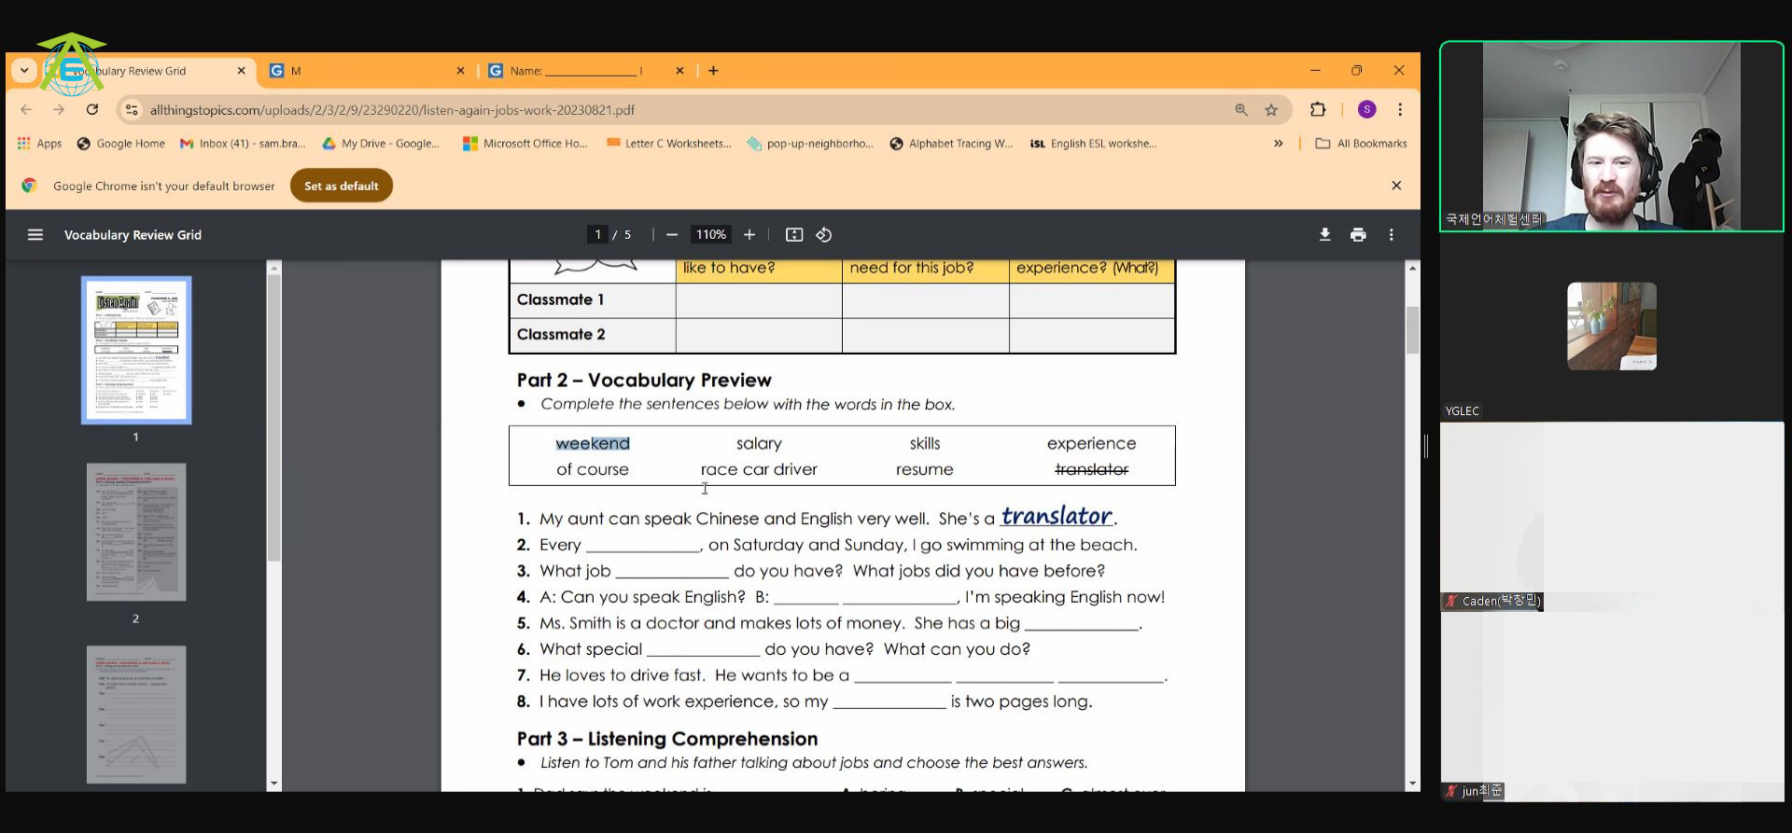Close the tab titled M
Screen dimensions: 1792x833
(x=460, y=71)
